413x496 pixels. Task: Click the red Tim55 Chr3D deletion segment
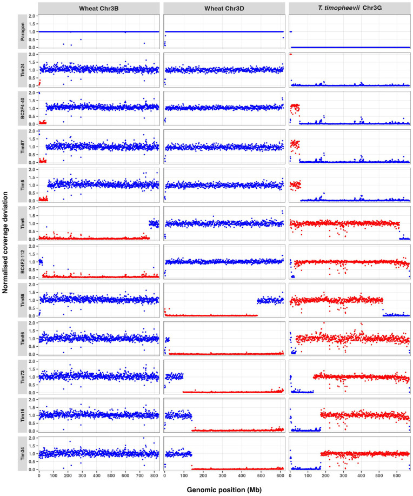[x=211, y=315]
